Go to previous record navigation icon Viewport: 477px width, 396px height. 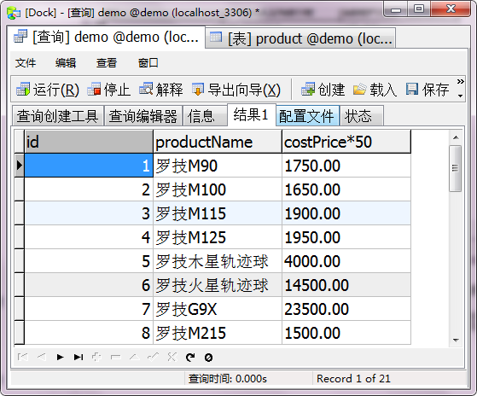point(42,357)
